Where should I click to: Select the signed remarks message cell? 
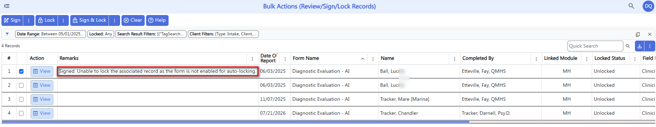tap(158, 71)
